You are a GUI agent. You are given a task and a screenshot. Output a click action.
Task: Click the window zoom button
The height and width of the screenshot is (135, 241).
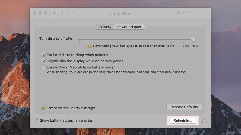click(45, 13)
